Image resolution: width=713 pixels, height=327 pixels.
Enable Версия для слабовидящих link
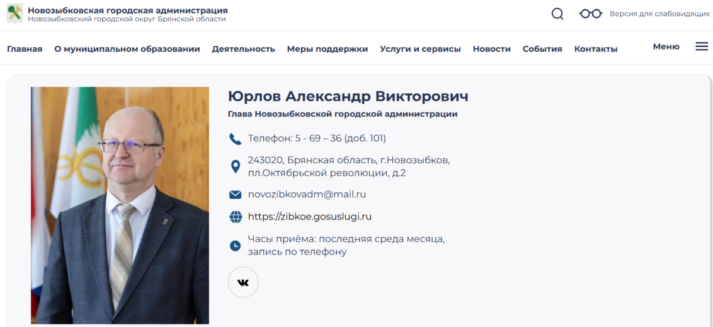660,14
